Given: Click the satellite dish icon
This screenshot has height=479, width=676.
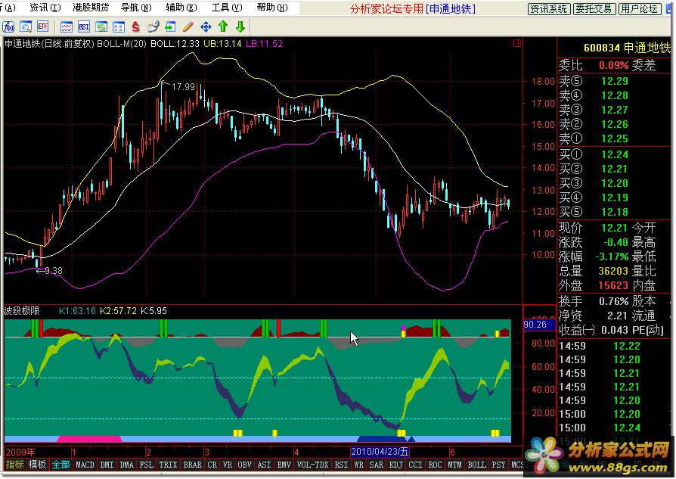Looking at the screenshot, I should point(153,26).
